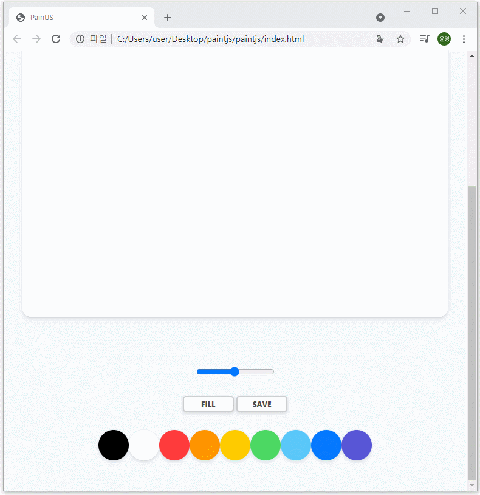Click the FILL button
The width and height of the screenshot is (480, 495).
pyautogui.click(x=208, y=404)
